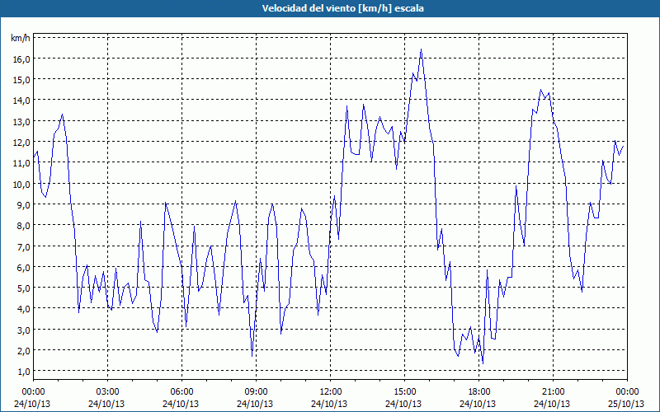Click the 15:00 time axis label
This screenshot has height=412, width=660.
pyautogui.click(x=404, y=392)
